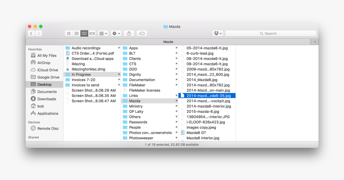Select 05-2014-mazda6-lt.jpg file

207,48
